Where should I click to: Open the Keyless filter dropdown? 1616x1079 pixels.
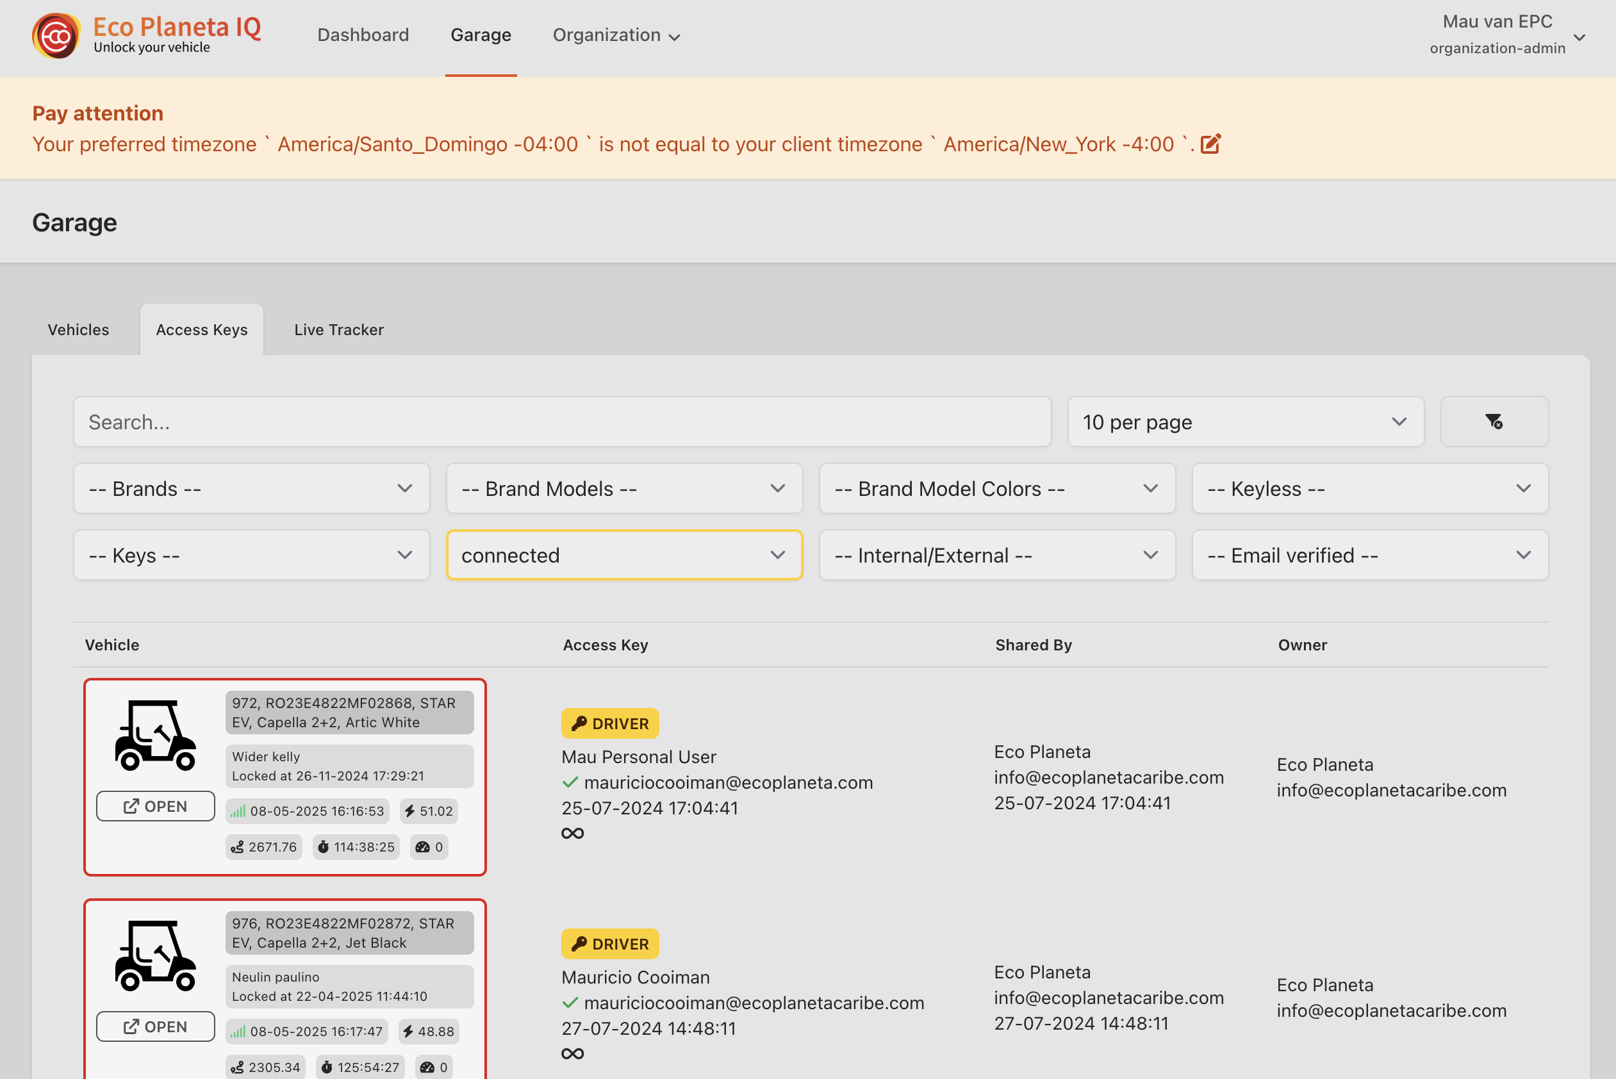point(1371,489)
